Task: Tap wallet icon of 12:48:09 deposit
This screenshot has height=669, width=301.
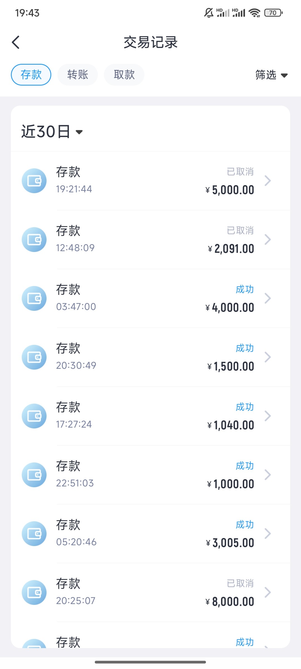Action: [x=34, y=239]
